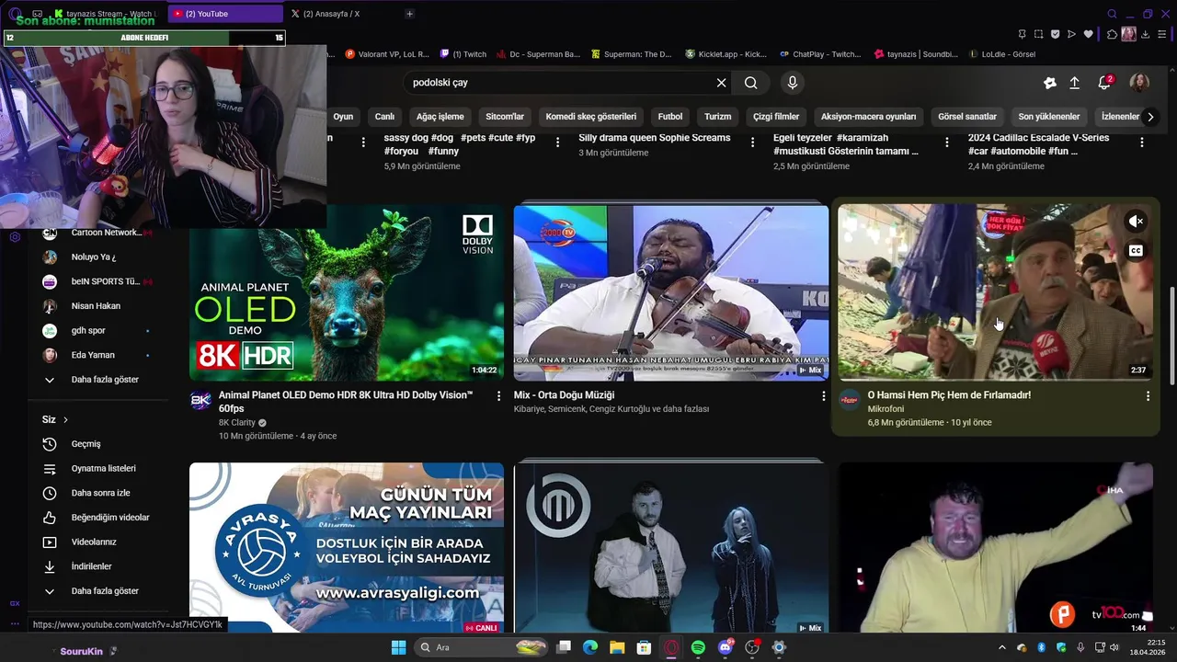1177x662 pixels.
Task: Click the sparkle icon beside upload arrow
Action: pyautogui.click(x=1050, y=83)
